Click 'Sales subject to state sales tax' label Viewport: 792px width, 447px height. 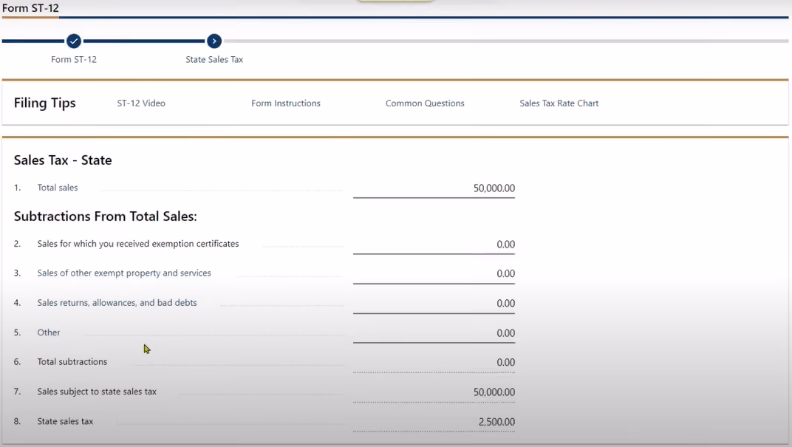[97, 392]
